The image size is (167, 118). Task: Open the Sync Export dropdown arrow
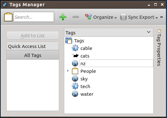(x=157, y=18)
